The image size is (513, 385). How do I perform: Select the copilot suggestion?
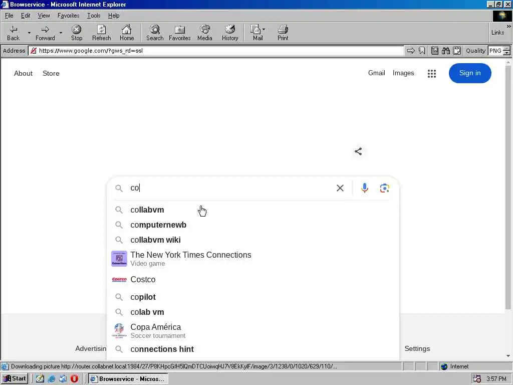(x=252, y=297)
